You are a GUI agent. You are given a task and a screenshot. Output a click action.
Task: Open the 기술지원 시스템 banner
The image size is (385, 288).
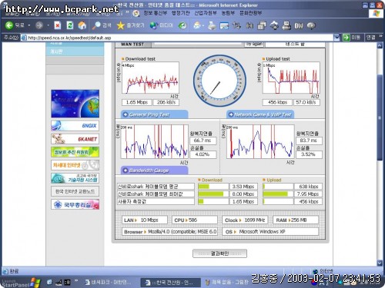click(75, 178)
